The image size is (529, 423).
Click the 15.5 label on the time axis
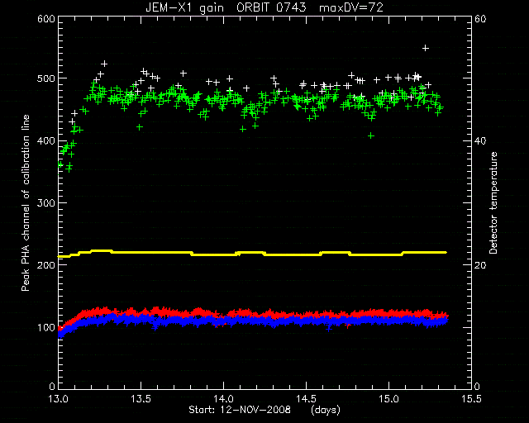[x=471, y=399]
